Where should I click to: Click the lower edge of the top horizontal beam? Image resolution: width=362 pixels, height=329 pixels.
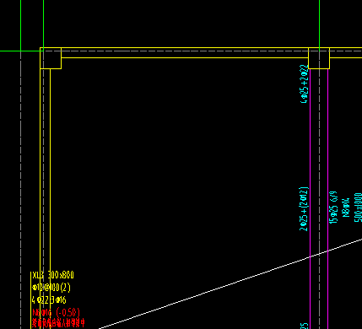click(185, 57)
